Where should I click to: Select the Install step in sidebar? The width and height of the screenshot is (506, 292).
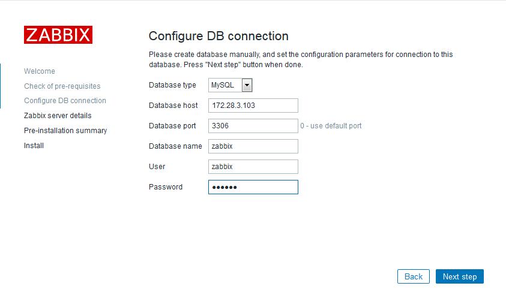(x=34, y=145)
